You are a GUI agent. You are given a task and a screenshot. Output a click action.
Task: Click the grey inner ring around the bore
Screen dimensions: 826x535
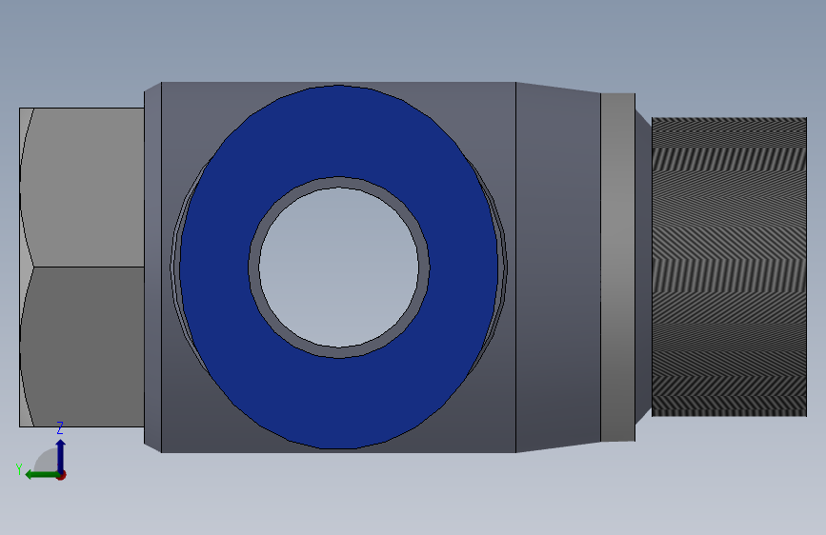(254, 267)
